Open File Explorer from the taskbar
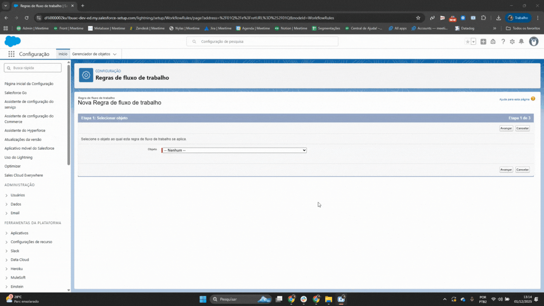This screenshot has width=544, height=306. click(328, 299)
